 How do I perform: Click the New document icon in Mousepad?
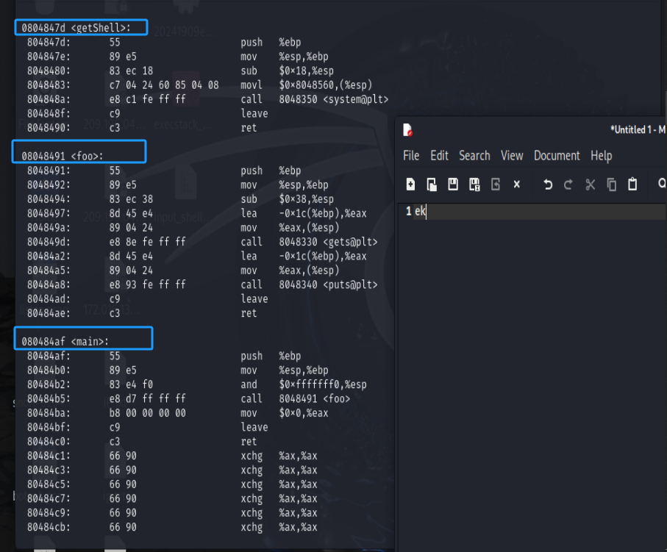pos(410,184)
